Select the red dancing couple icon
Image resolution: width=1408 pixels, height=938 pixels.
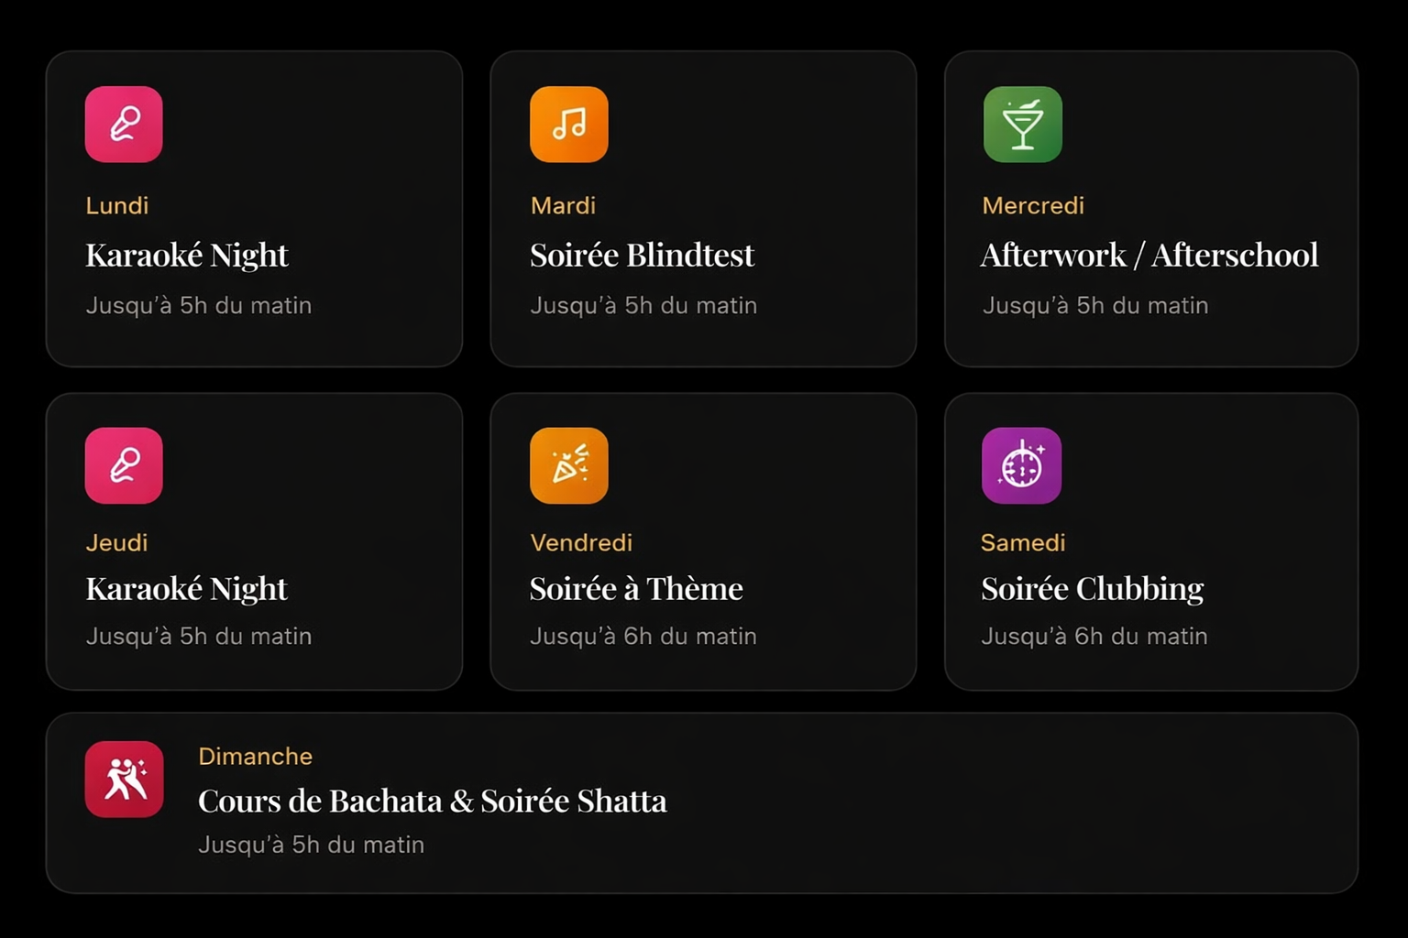[124, 779]
